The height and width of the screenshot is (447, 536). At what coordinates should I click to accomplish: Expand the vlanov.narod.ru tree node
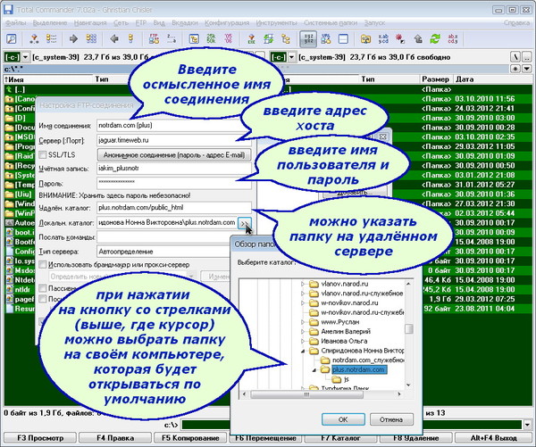pos(303,284)
